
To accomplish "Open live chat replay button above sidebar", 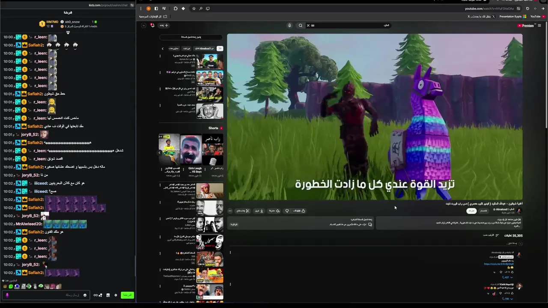I will coord(191,37).
